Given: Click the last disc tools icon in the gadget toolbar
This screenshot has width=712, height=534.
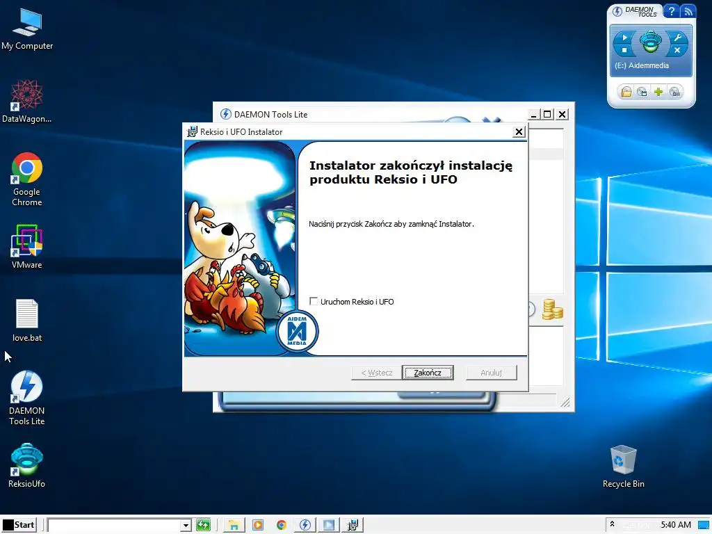Looking at the screenshot, I should pyautogui.click(x=675, y=92).
